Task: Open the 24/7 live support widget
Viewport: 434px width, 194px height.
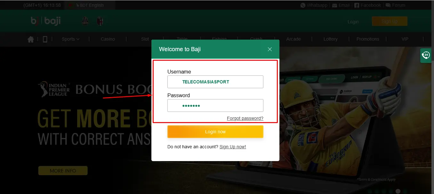Action: [x=426, y=55]
